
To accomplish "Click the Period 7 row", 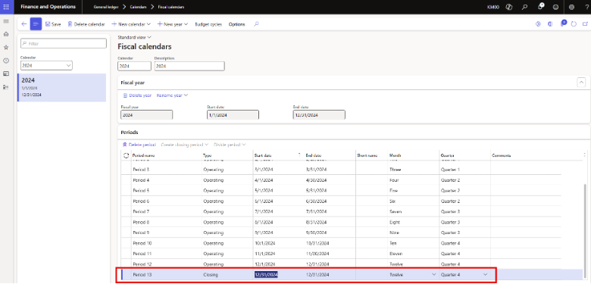I will pyautogui.click(x=341, y=211).
